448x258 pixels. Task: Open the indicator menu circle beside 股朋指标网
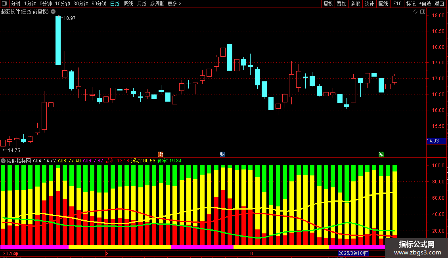[x=3, y=161]
